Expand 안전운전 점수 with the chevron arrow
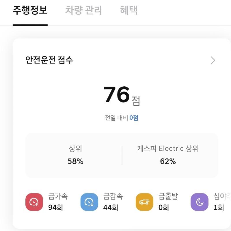Image resolution: width=231 pixels, height=231 pixels. click(x=213, y=60)
